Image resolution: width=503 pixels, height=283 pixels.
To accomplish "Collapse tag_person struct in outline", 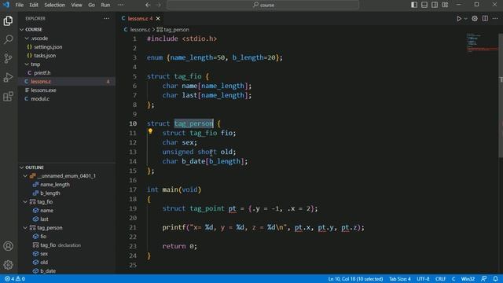I will 25,228.
